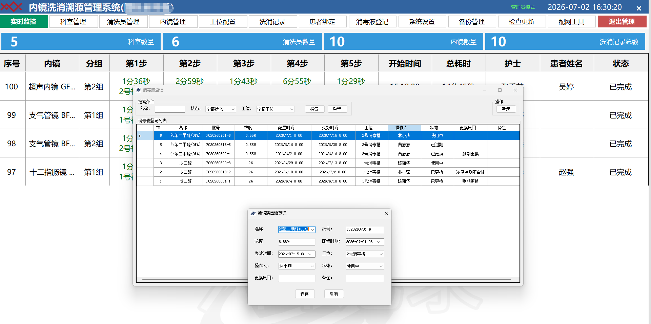Open the 清洗员管理 tab
The height and width of the screenshot is (324, 651).
pyautogui.click(x=123, y=22)
